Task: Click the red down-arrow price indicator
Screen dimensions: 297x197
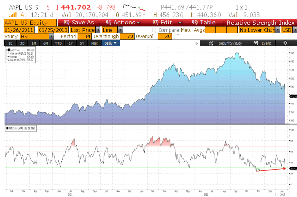Action: [57, 8]
